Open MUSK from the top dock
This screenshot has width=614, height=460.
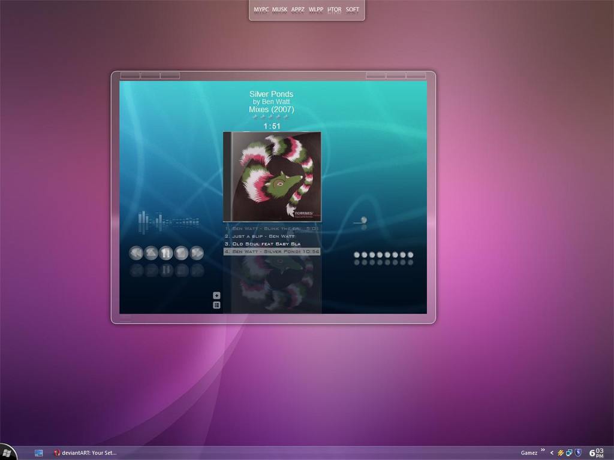[279, 10]
